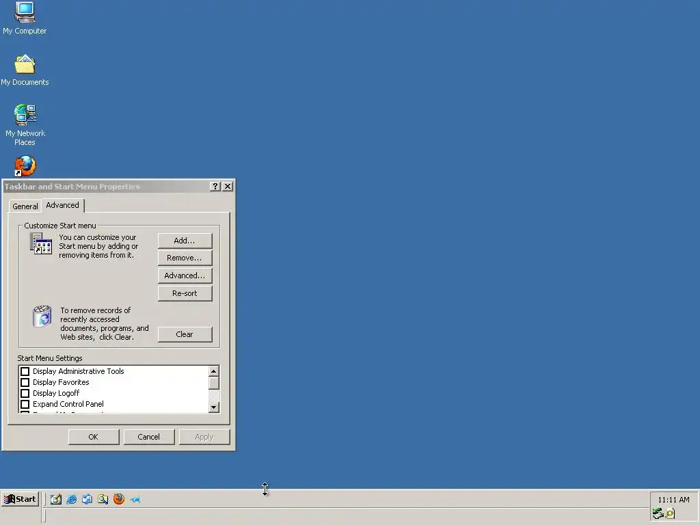Click the taskbar clock showing 11:11 AM
This screenshot has height=525, width=700.
point(673,500)
